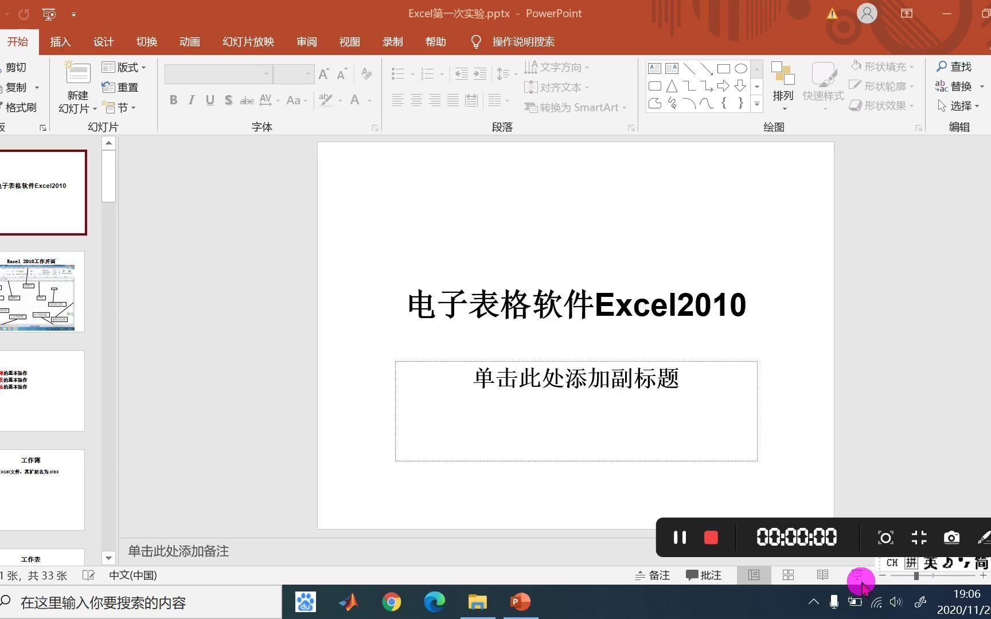Click the 查找 (Find) icon
Image resolution: width=991 pixels, height=619 pixels.
(943, 66)
